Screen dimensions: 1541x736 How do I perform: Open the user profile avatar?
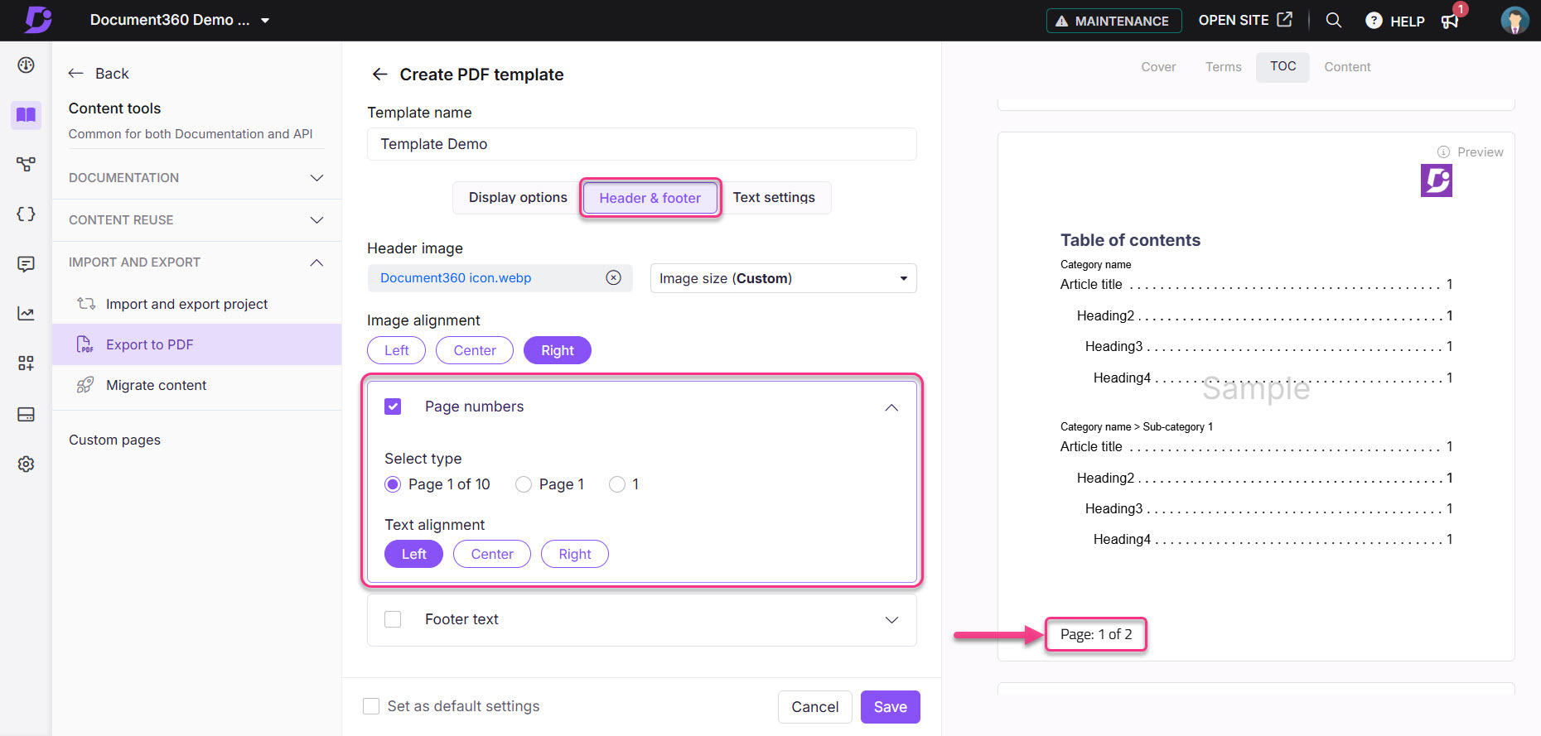[x=1514, y=21]
